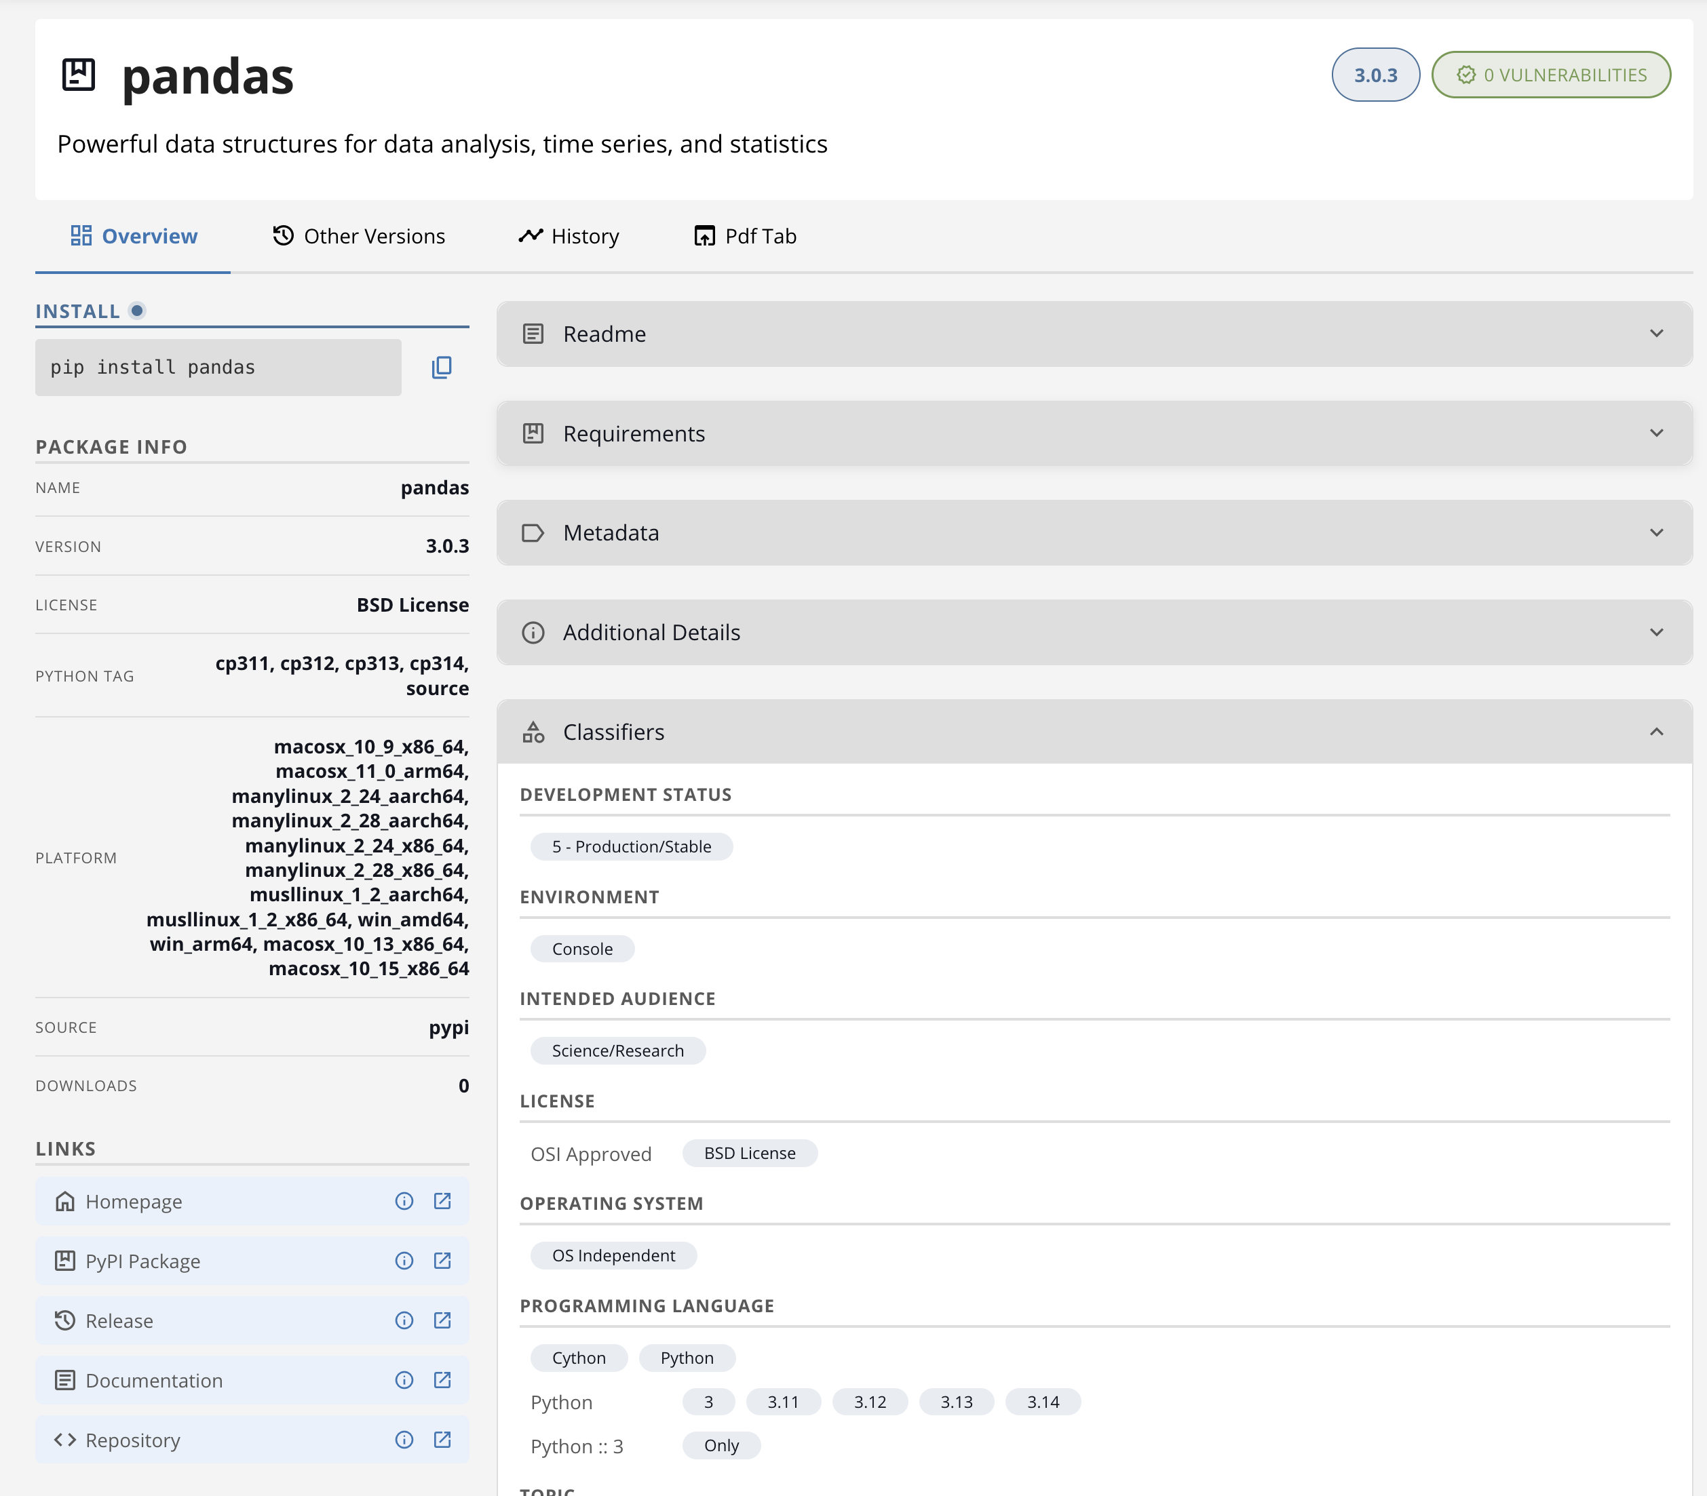Image resolution: width=1707 pixels, height=1496 pixels.
Task: Show info for the Repository link
Action: [x=404, y=1440]
